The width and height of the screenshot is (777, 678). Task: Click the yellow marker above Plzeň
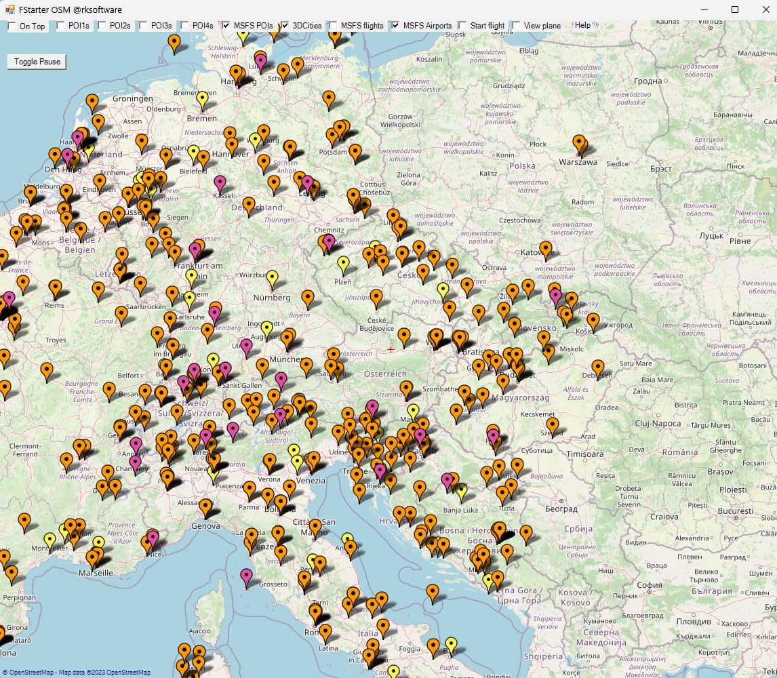point(344,263)
